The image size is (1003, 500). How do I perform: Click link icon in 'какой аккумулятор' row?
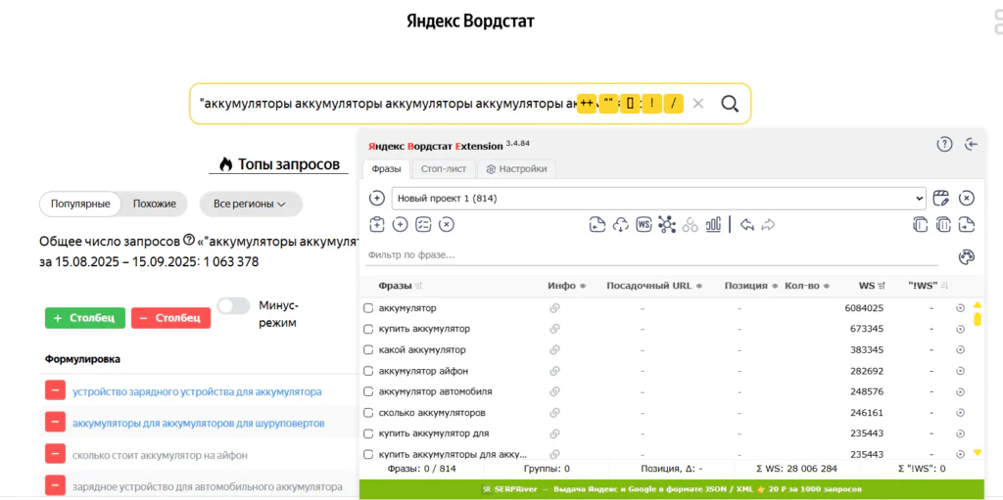pyautogui.click(x=554, y=350)
